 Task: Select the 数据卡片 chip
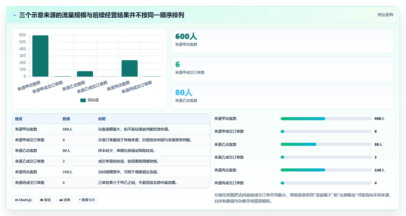coord(87,200)
